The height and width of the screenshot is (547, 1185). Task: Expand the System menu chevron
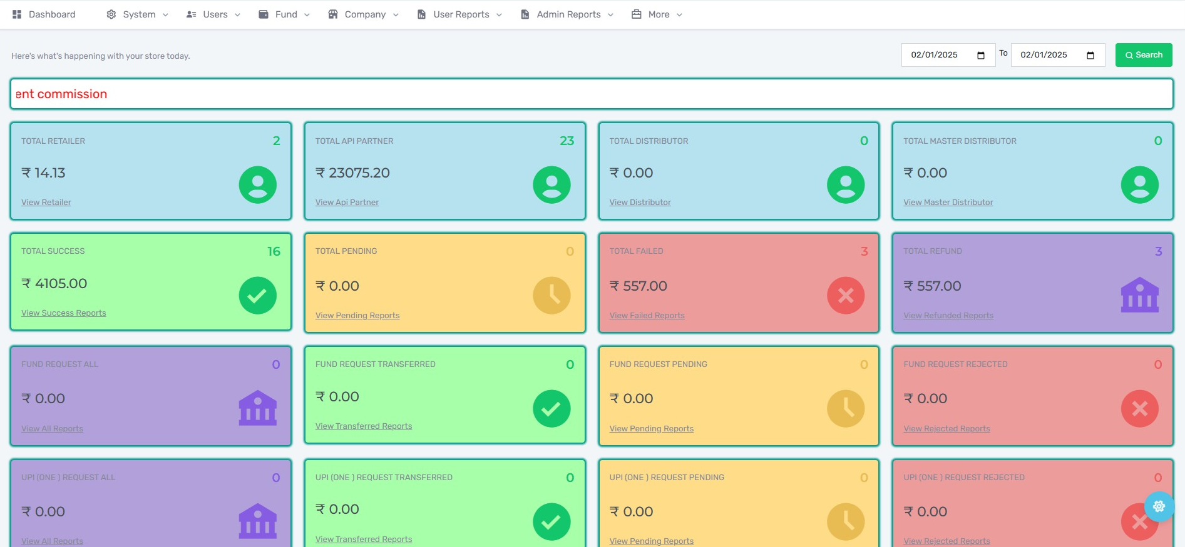tap(165, 15)
